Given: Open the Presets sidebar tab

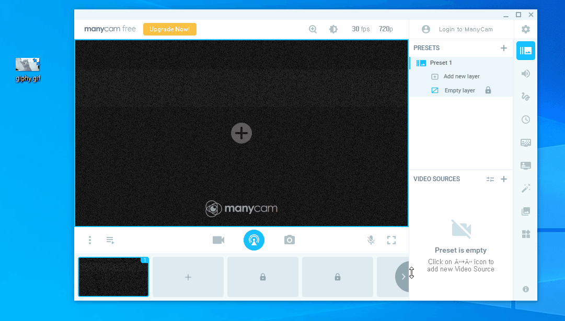Looking at the screenshot, I should (x=526, y=51).
